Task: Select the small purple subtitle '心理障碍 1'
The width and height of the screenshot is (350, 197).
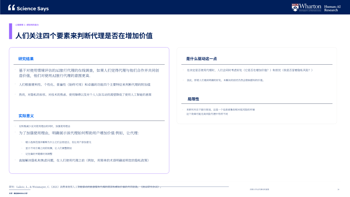Action: tap(27, 25)
